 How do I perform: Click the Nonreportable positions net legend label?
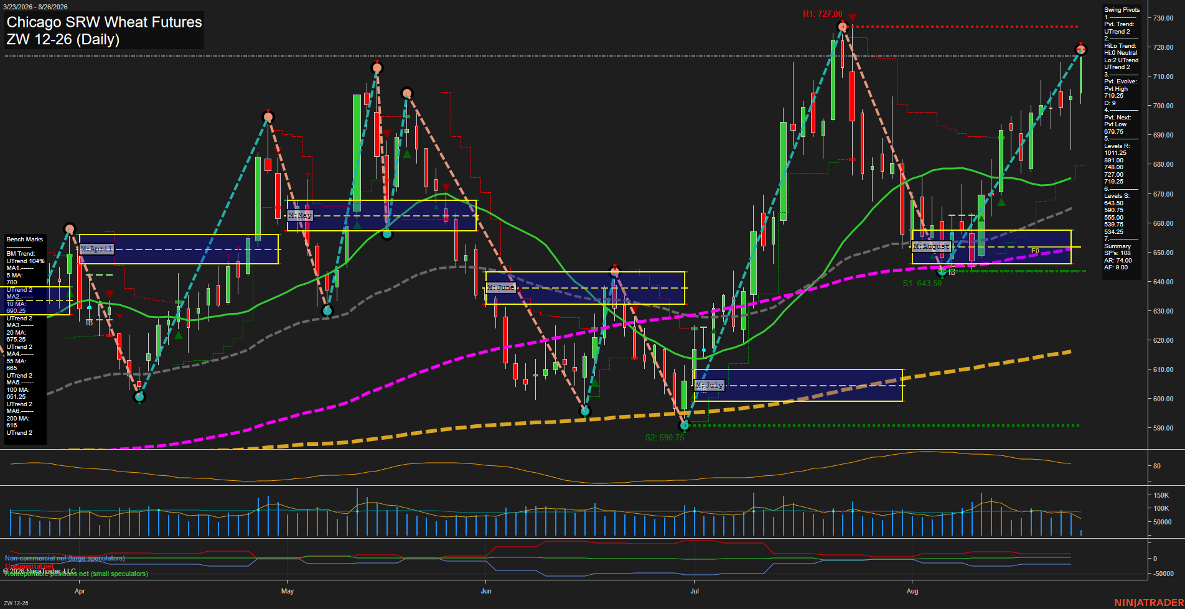[x=77, y=574]
